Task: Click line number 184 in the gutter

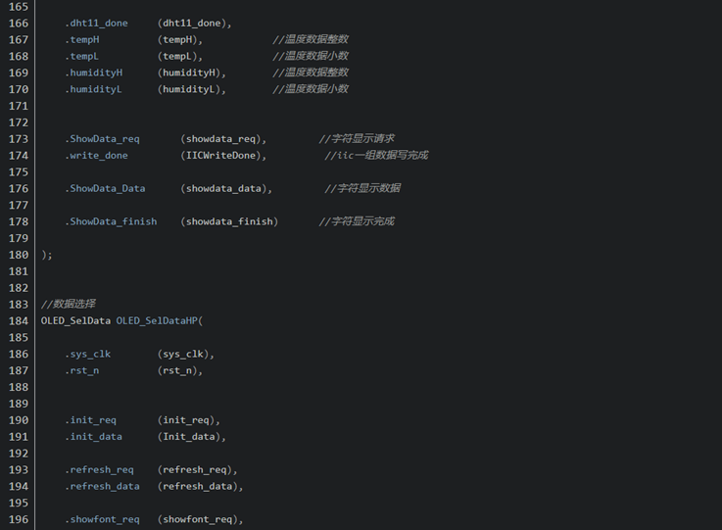Action: pyautogui.click(x=18, y=320)
